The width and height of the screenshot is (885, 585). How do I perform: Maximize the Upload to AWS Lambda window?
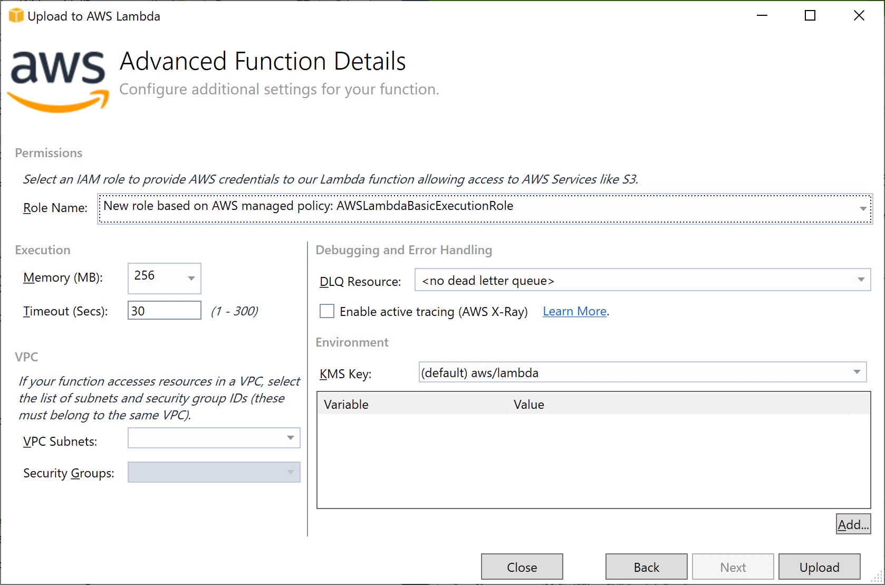point(810,16)
